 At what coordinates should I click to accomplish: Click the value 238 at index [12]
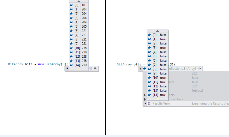[84, 57]
